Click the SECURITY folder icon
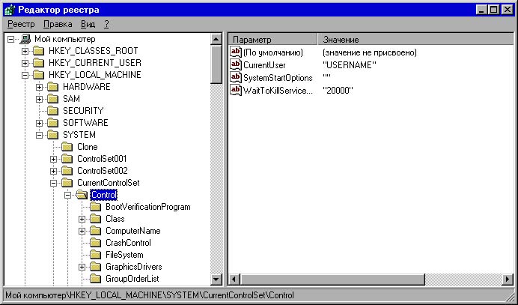 52,111
